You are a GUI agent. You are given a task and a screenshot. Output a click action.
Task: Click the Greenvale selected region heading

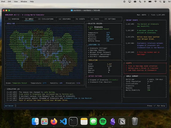pyautogui.click(x=98, y=27)
